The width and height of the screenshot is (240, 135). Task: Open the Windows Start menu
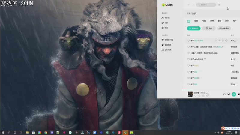click(x=3, y=132)
